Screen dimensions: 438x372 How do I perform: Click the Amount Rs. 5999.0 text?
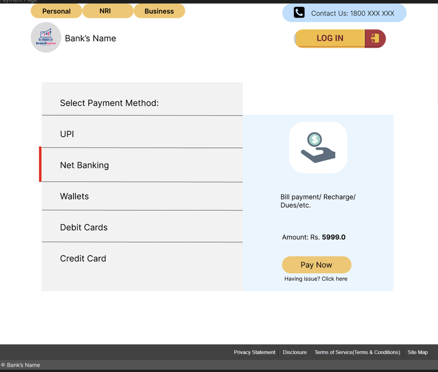(314, 237)
